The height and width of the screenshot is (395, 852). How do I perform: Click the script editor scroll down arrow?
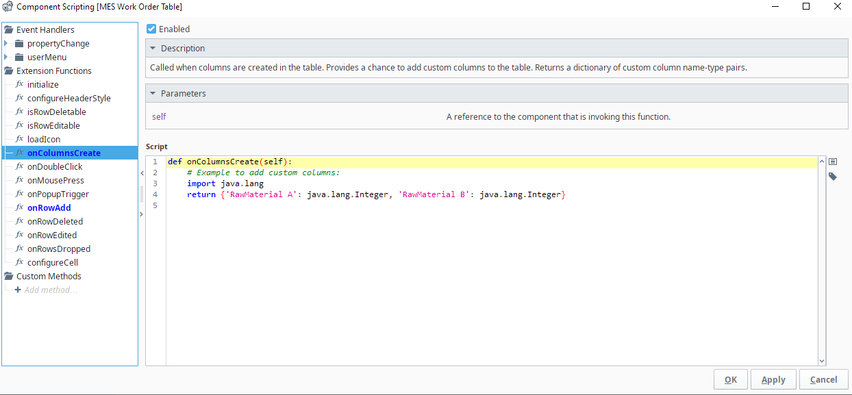click(822, 361)
